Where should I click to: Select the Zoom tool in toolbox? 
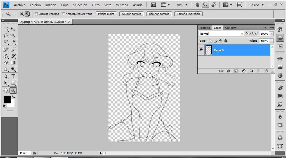(x=13, y=90)
